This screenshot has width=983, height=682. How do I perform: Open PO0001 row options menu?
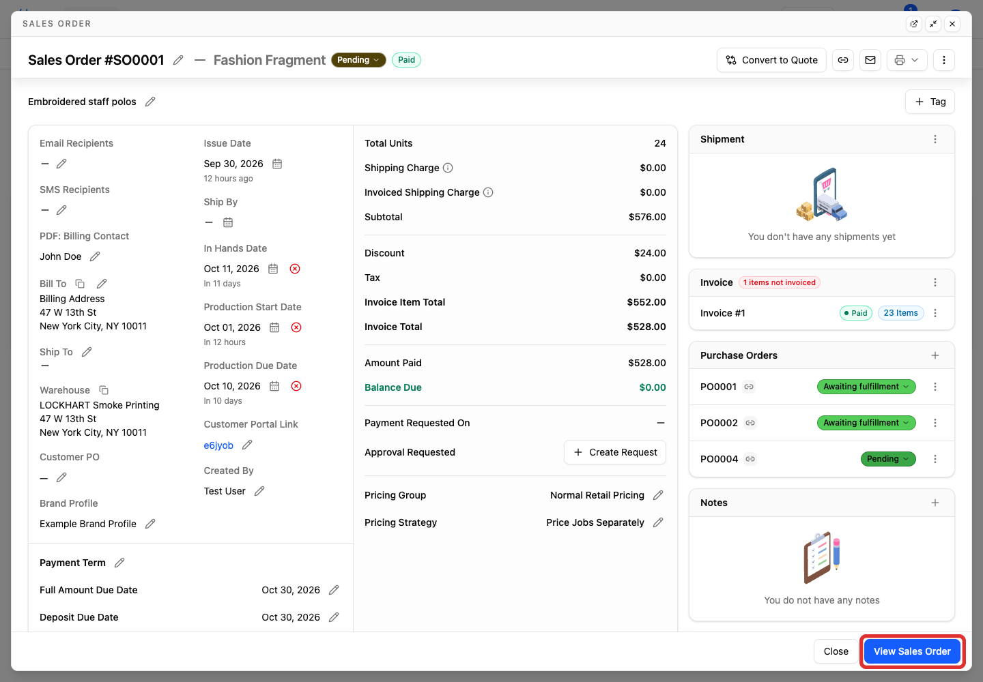[935, 387]
